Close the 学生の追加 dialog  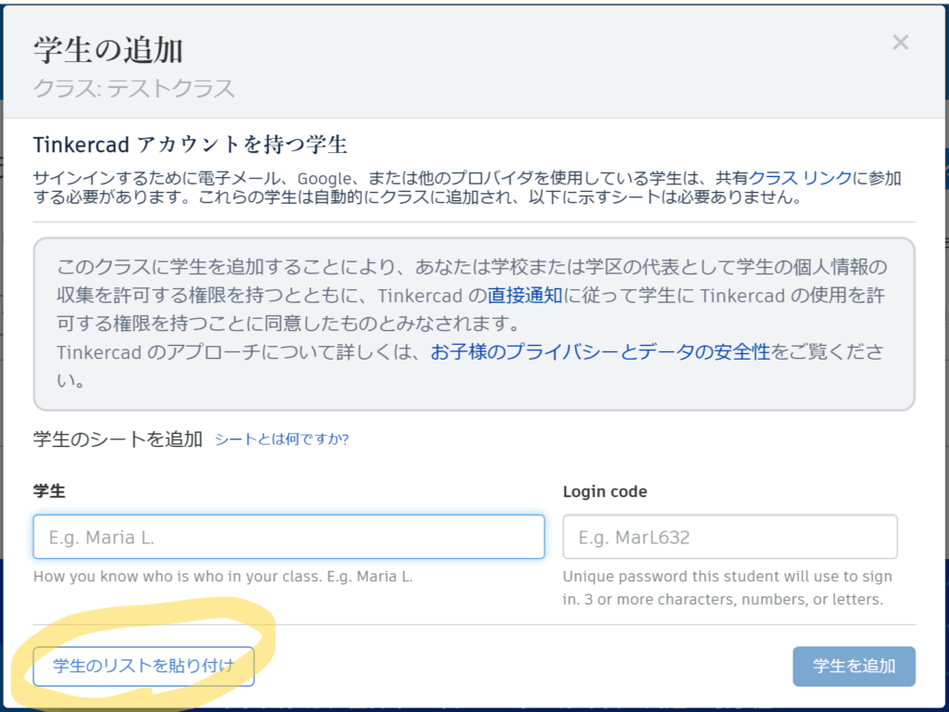[900, 43]
